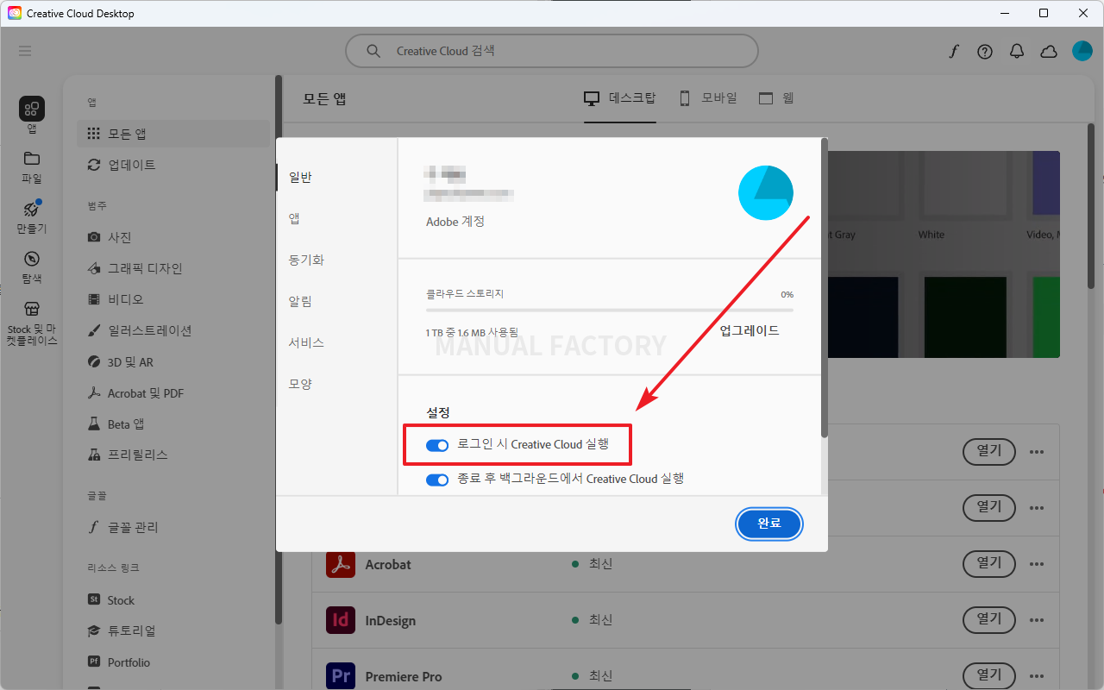Select the 만들기 rocket icon
The width and height of the screenshot is (1104, 690).
pos(32,209)
